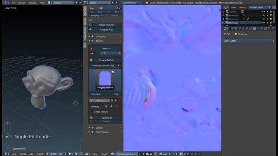The height and width of the screenshot is (156, 278).
Task: Open the 3D viewport Select menu
Action: (x=23, y=154)
